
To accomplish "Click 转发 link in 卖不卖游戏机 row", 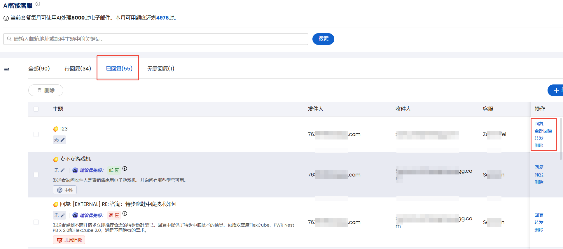I will coord(539,175).
